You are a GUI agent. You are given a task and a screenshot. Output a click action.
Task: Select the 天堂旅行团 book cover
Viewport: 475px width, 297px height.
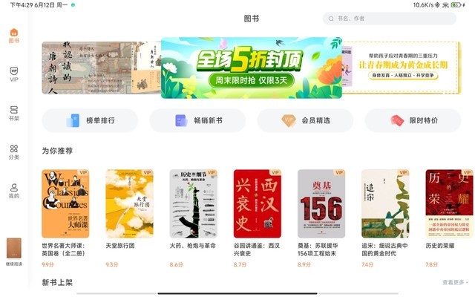(129, 203)
